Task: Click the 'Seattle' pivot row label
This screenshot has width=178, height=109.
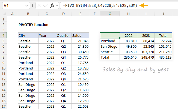Action: (110, 52)
